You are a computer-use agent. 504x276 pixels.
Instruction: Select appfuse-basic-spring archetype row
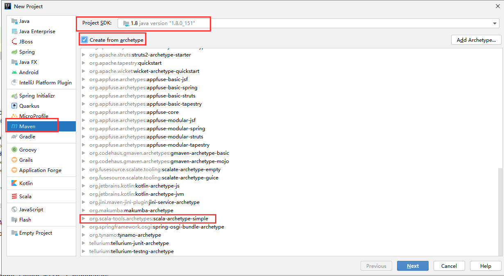click(289, 88)
